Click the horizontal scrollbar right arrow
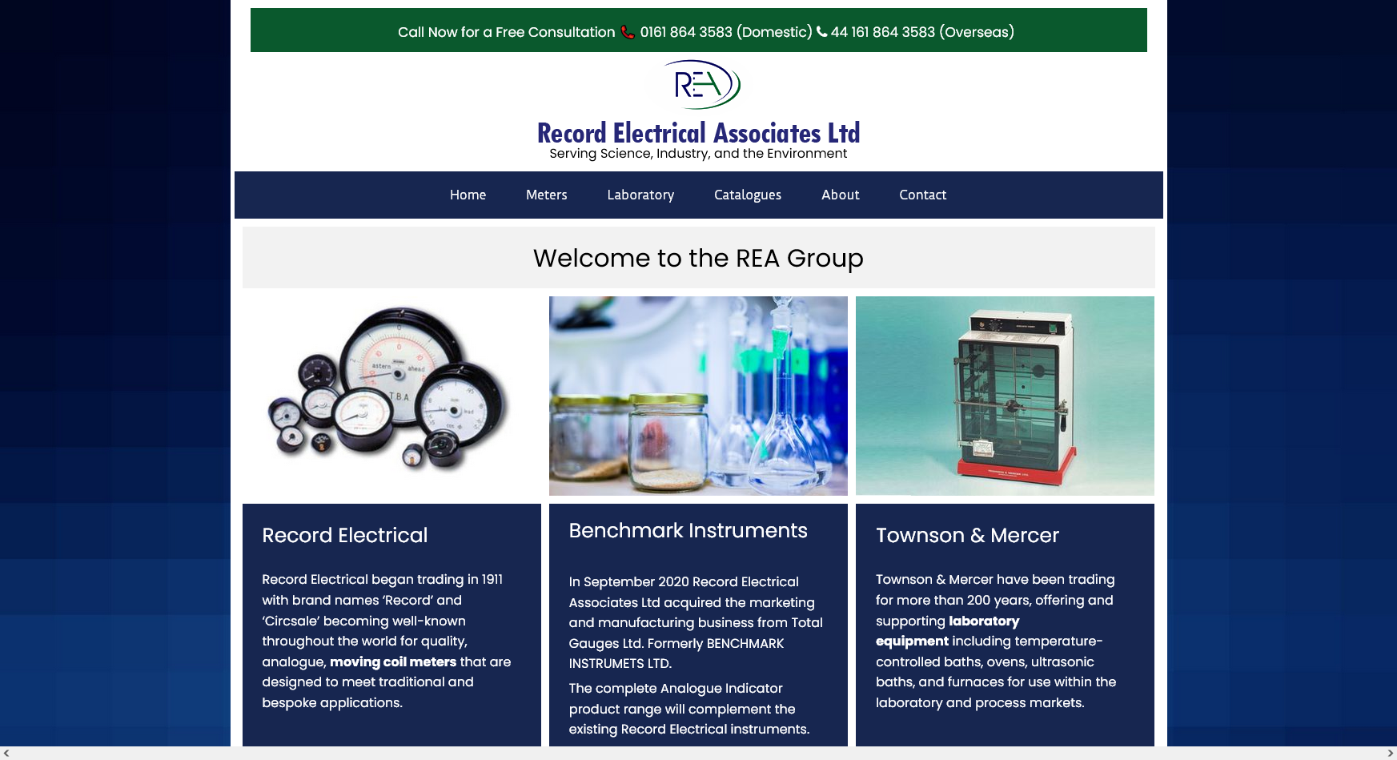Screen dimensions: 1397x760 click(1390, 754)
